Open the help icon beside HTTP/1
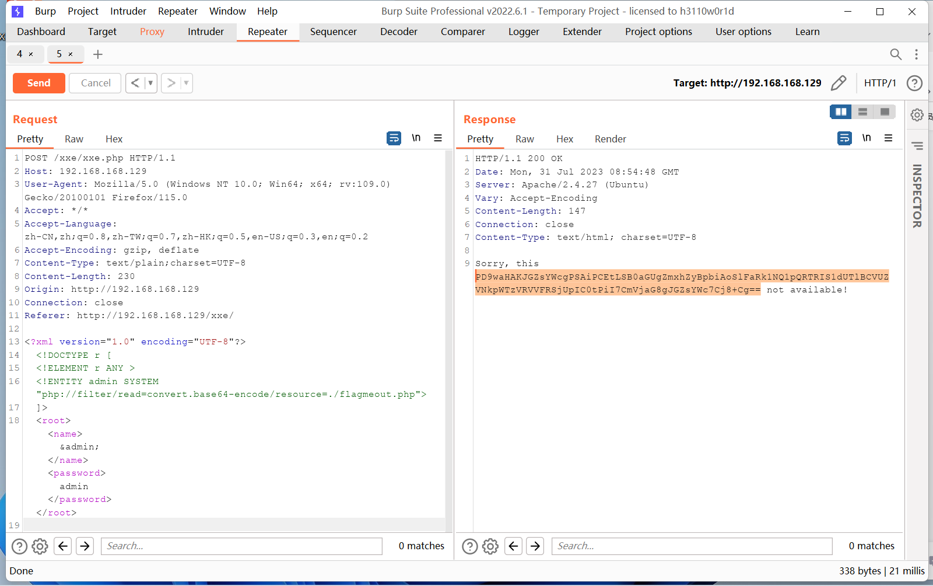Viewport: 933px width, 586px height. click(x=914, y=83)
